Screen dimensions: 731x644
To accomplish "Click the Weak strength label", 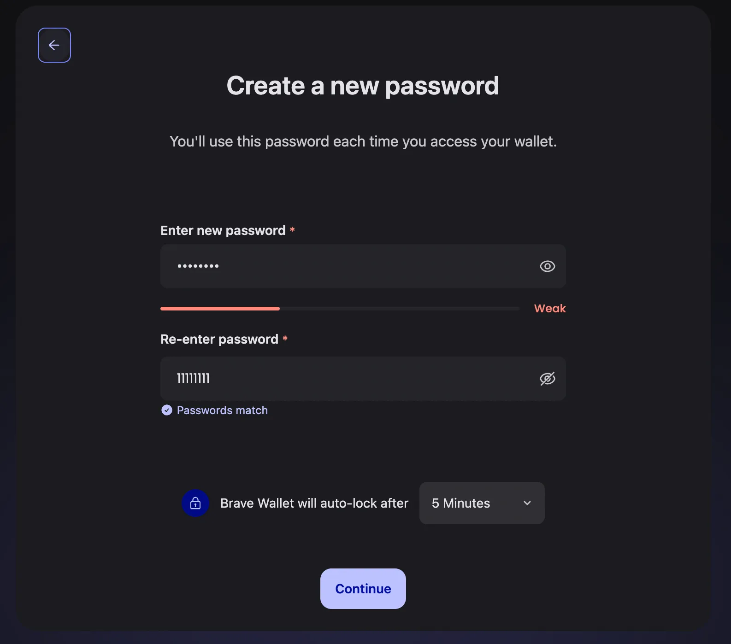I will 549,308.
